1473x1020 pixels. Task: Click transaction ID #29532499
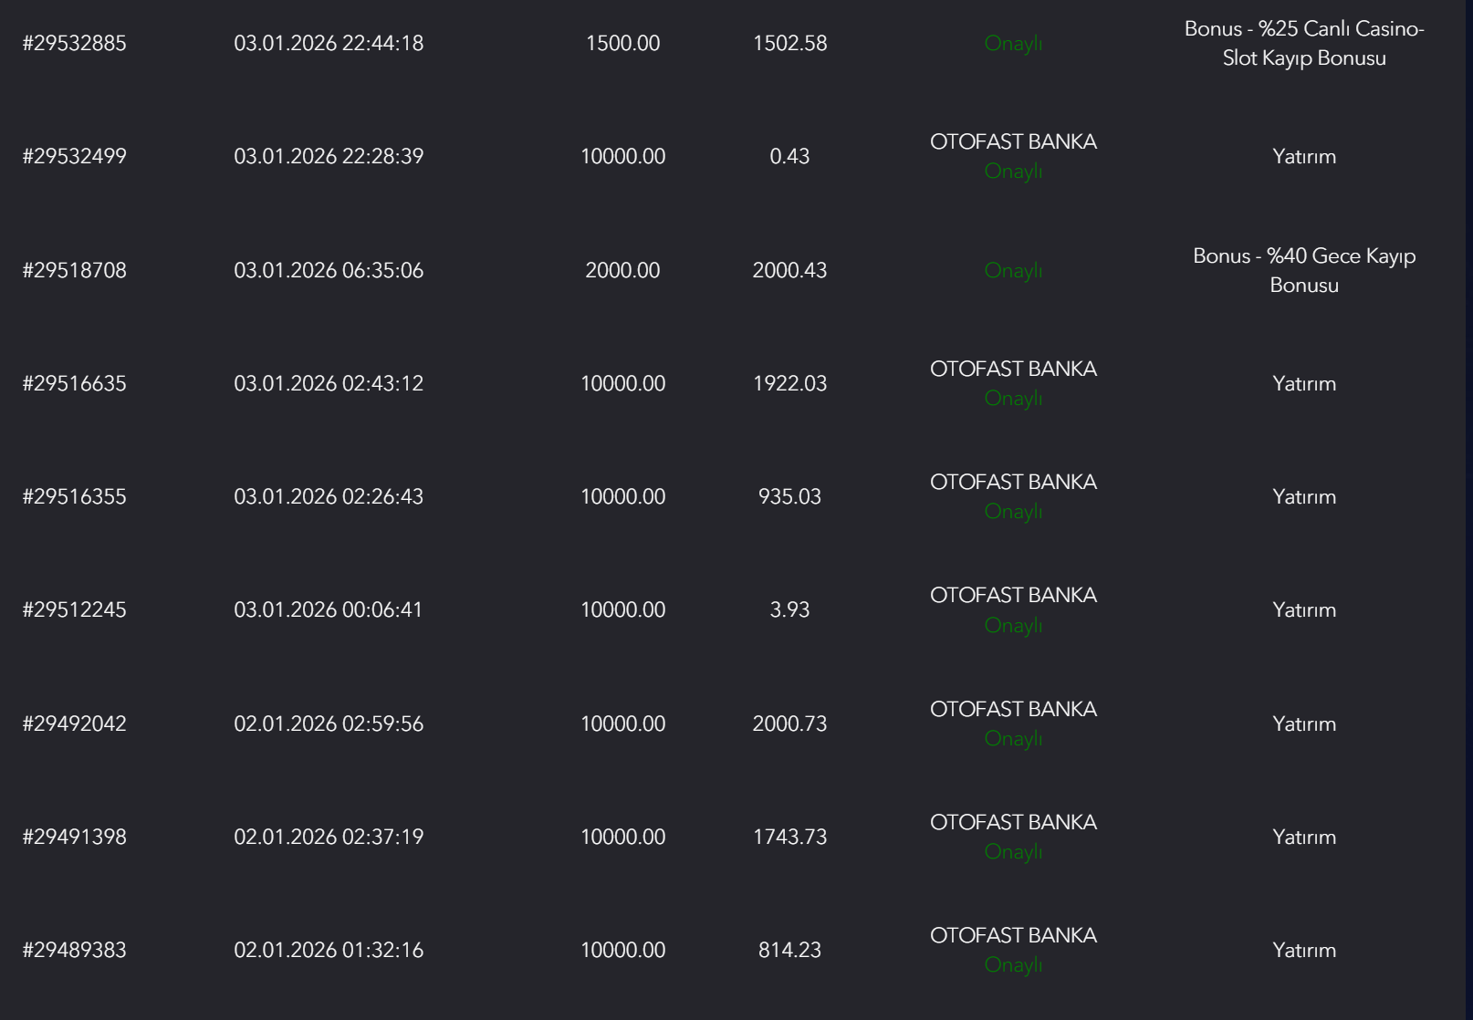click(74, 156)
